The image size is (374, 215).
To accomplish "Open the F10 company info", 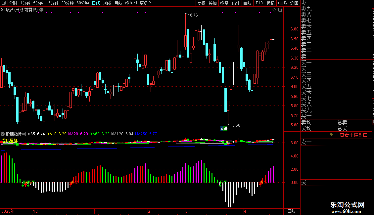I will (x=259, y=3).
